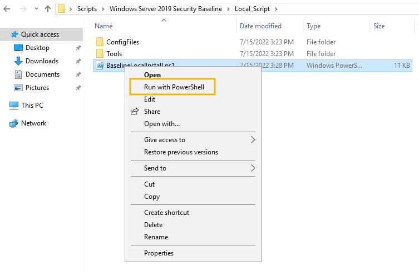Open Downloads in the sidebar
Viewport: 419px width, 271px height.
pyautogui.click(x=42, y=61)
